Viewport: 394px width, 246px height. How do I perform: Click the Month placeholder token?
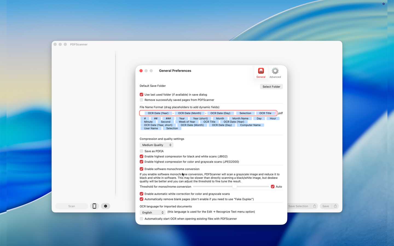[220, 119]
